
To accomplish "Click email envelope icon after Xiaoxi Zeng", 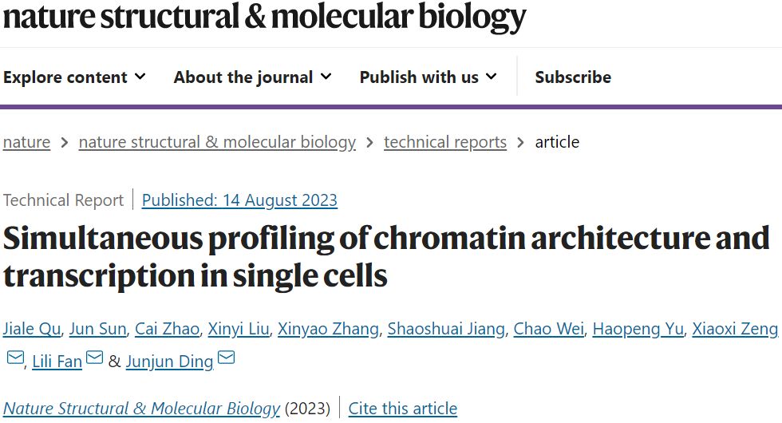I will coord(14,358).
